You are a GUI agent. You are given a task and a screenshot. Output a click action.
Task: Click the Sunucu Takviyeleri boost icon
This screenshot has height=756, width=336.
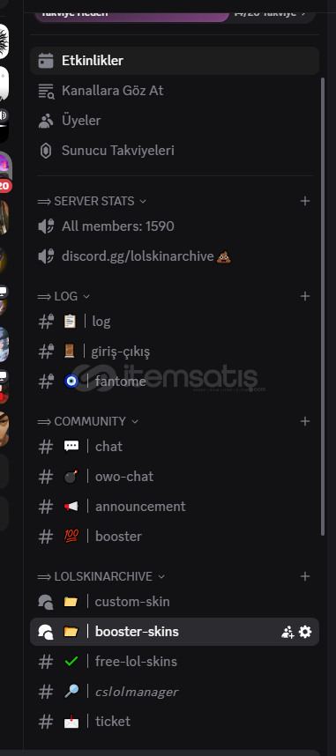(46, 151)
